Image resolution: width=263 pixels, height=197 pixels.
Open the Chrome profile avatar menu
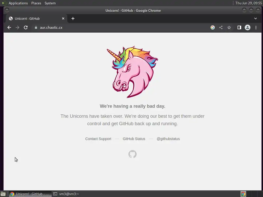[248, 27]
